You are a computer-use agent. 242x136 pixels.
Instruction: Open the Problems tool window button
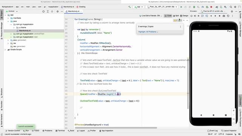(47, 131)
